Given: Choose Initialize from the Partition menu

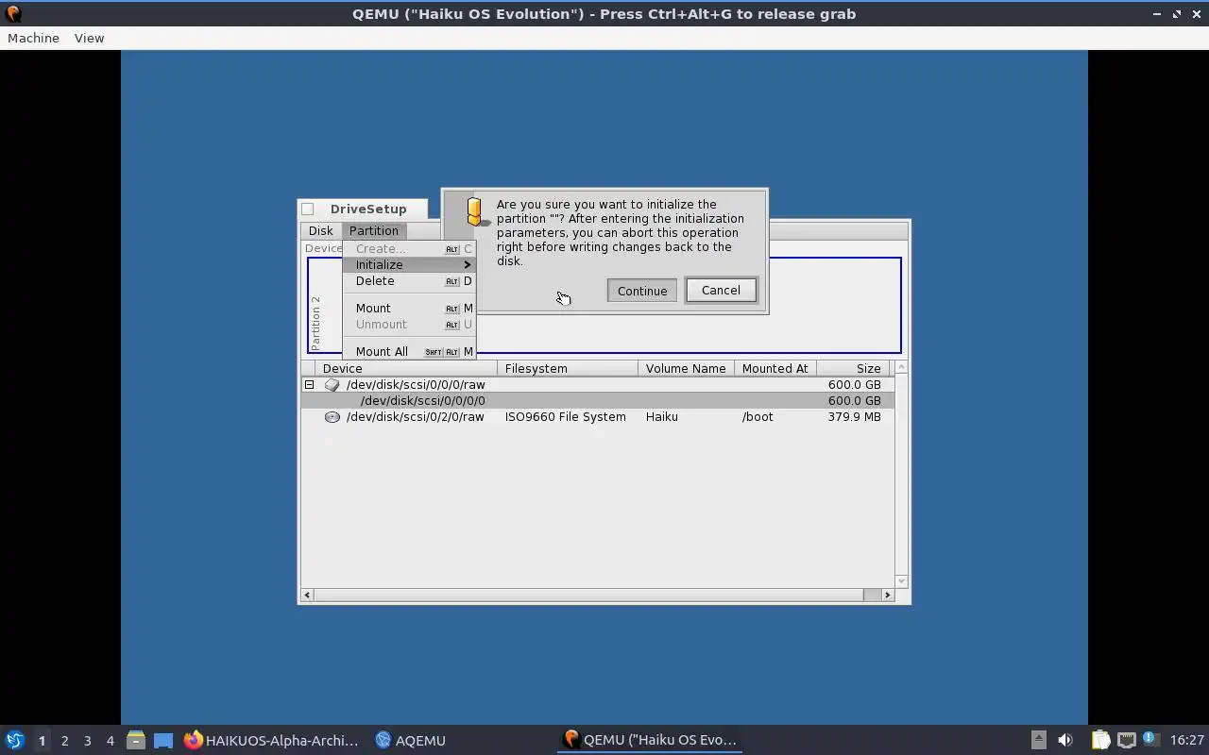Looking at the screenshot, I should tap(409, 264).
